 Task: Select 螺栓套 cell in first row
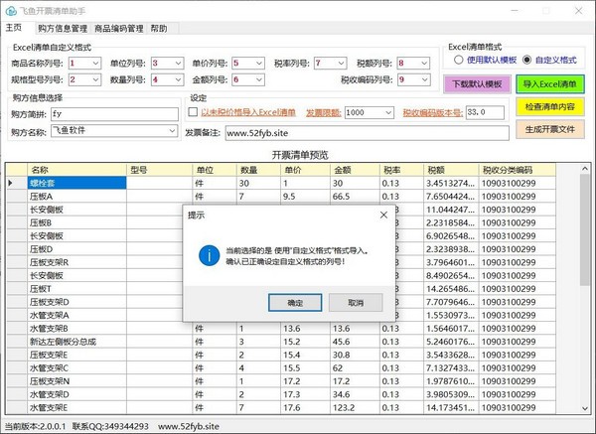coord(76,183)
